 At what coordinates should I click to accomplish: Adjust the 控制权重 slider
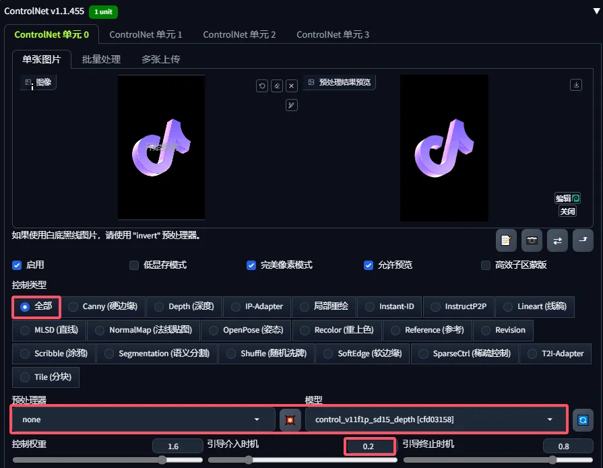click(107, 460)
